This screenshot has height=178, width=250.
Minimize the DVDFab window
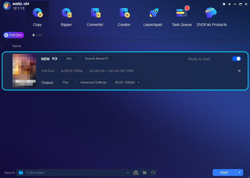[235, 4]
